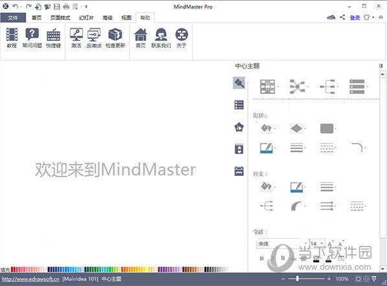The height and width of the screenshot is (286, 387).
Task: Open the connector style dropdown
Action: tap(299, 87)
